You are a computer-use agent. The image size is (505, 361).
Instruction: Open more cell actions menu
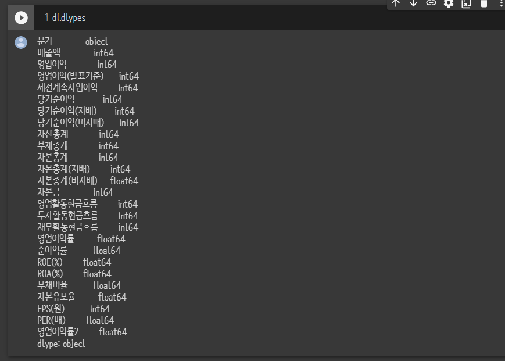[x=501, y=3]
